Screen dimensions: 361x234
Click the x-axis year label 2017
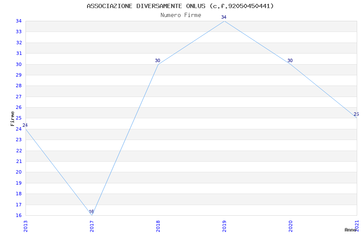coord(92,226)
